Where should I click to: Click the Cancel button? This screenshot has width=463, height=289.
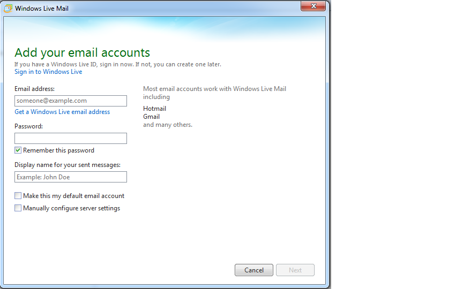pos(254,270)
